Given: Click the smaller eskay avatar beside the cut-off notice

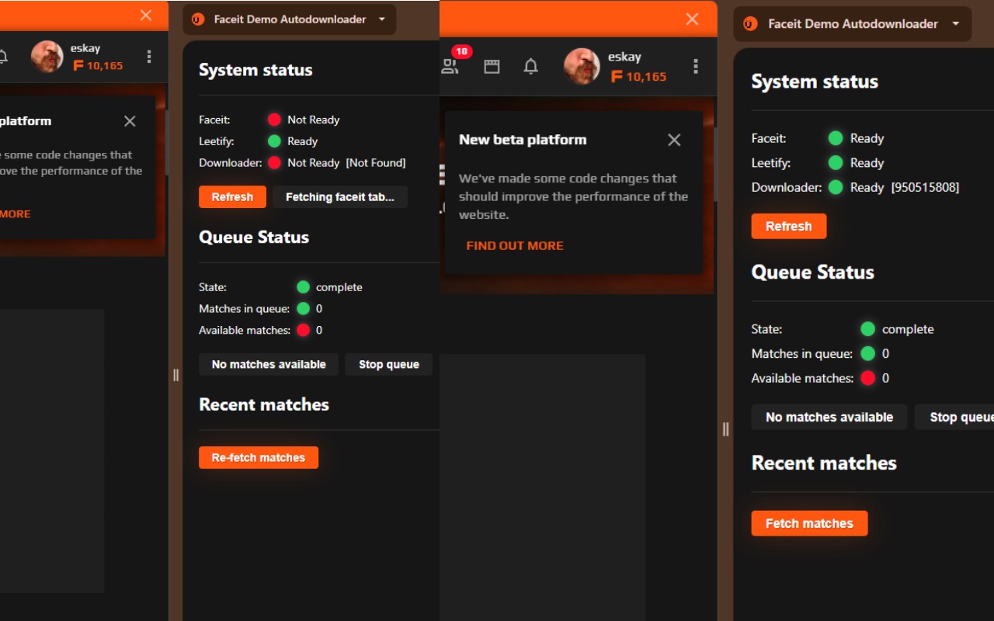Looking at the screenshot, I should pos(47,57).
